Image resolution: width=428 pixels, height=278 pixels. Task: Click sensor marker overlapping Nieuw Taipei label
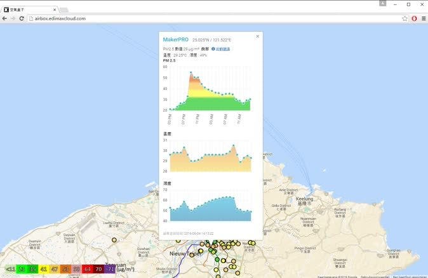coord(192,255)
